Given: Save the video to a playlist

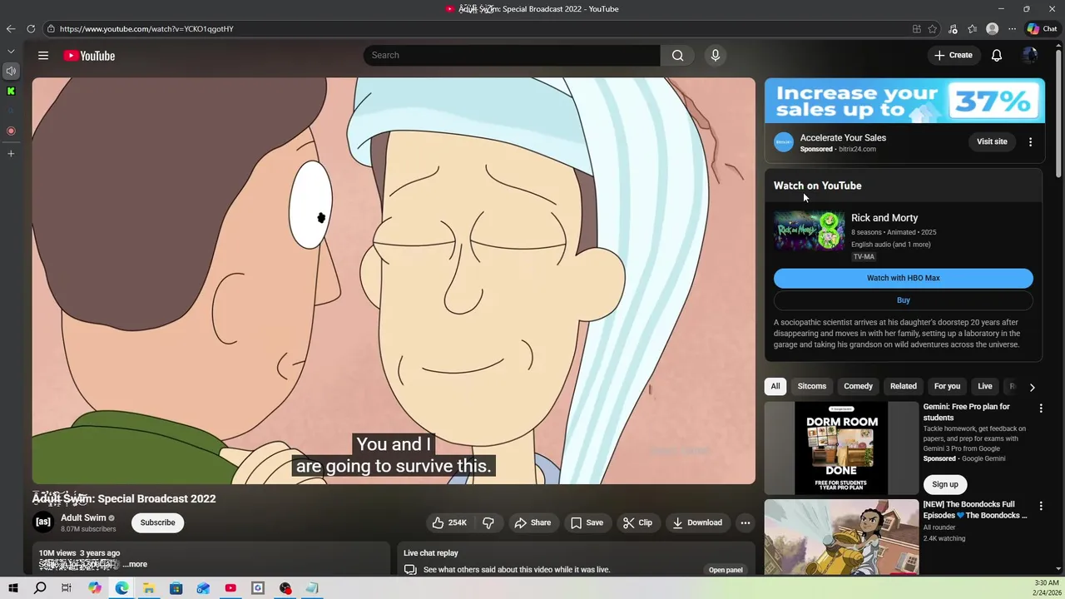Looking at the screenshot, I should point(587,522).
